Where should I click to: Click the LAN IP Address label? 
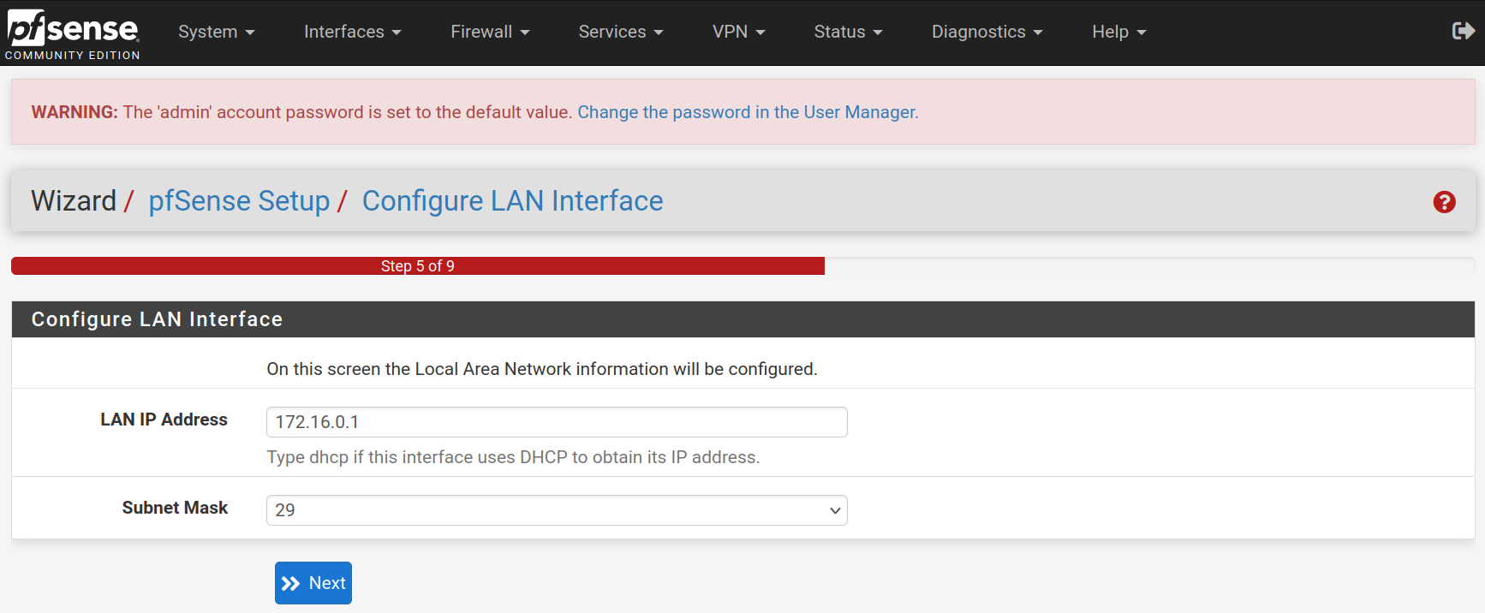(164, 420)
